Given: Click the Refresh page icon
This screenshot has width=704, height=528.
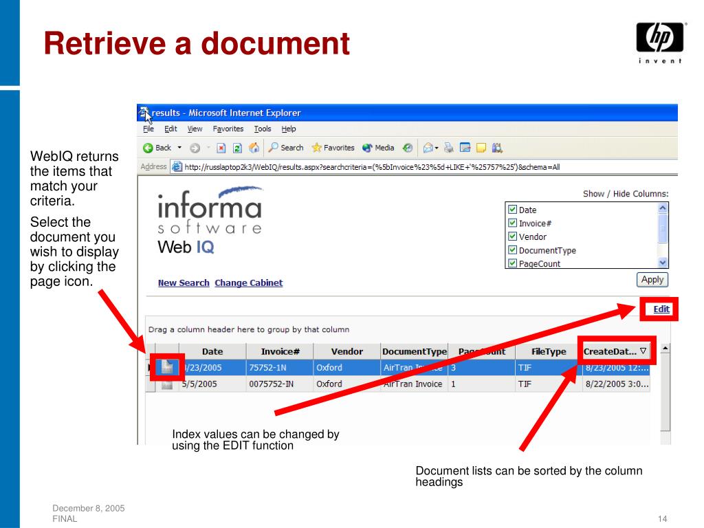Looking at the screenshot, I should [237, 148].
